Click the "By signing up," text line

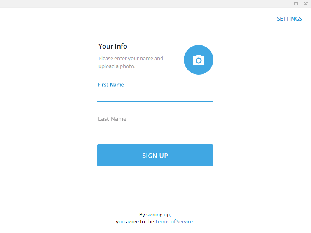[155, 215]
